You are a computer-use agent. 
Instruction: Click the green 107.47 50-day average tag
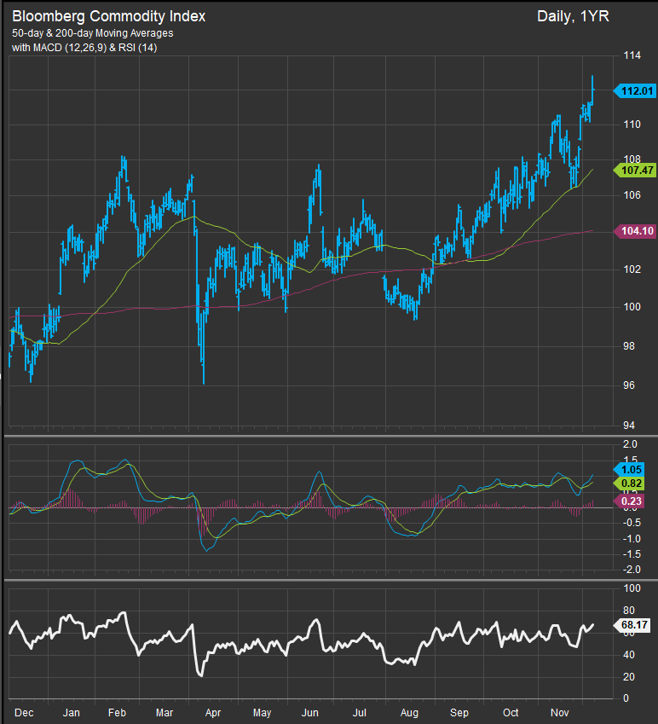pos(632,171)
